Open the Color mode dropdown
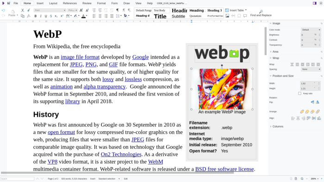The width and height of the screenshot is (324, 182). pyautogui.click(x=311, y=30)
